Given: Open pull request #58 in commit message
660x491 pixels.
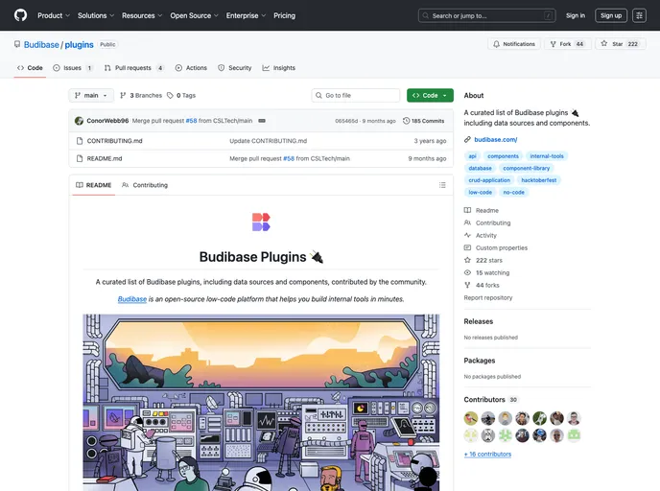Looking at the screenshot, I should tap(191, 121).
